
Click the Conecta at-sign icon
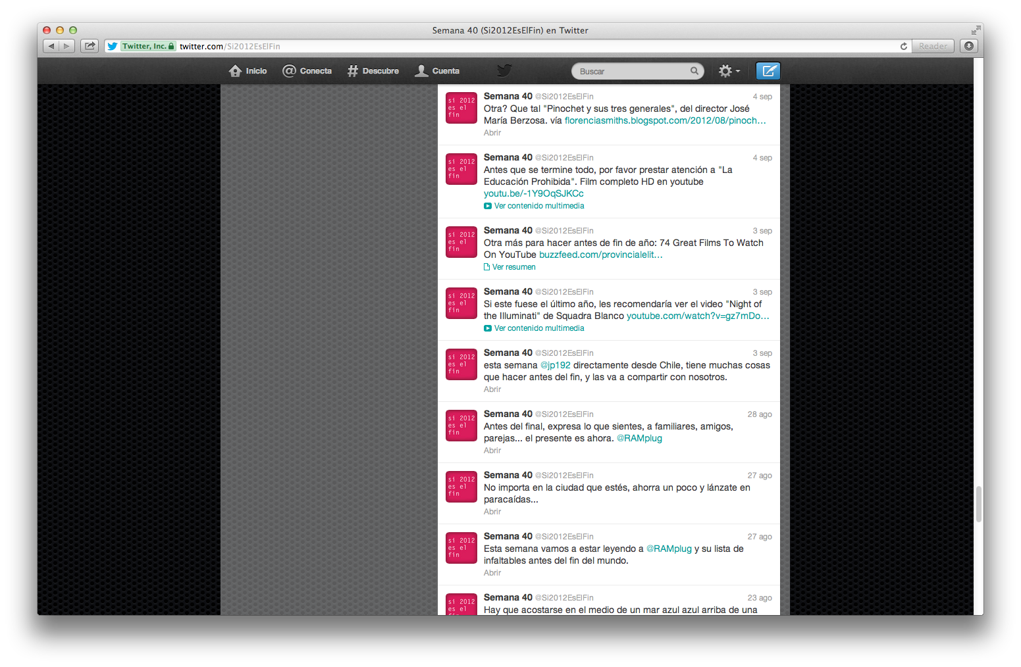[289, 71]
